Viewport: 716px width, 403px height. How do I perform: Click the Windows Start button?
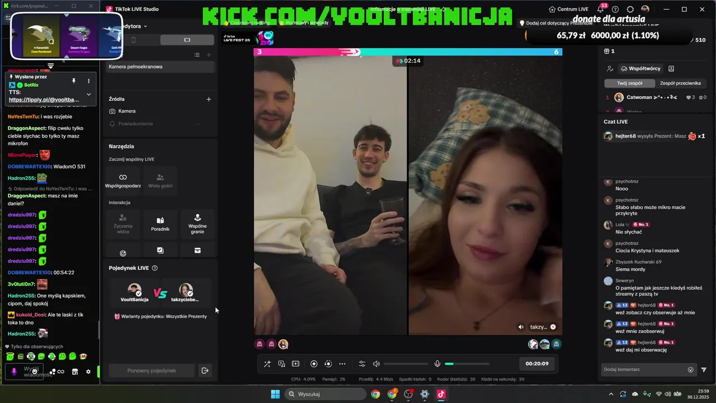[x=275, y=394]
